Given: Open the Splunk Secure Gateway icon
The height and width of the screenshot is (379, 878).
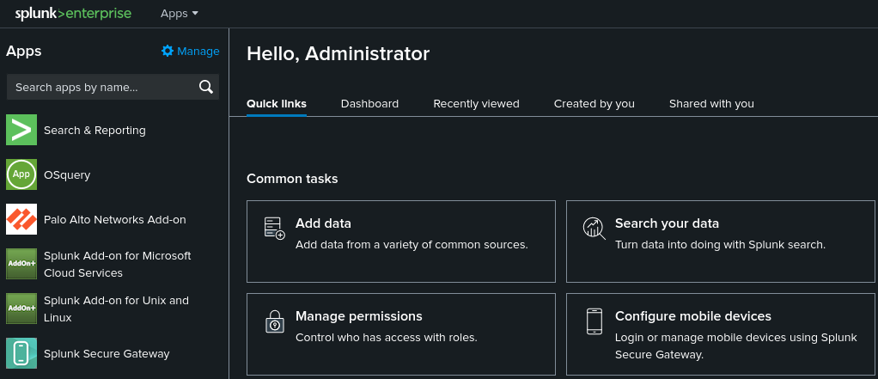Looking at the screenshot, I should tap(21, 353).
